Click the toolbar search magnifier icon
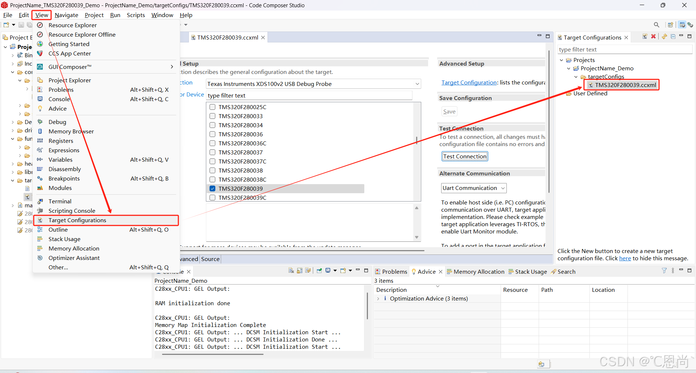This screenshot has height=373, width=696. pos(656,25)
